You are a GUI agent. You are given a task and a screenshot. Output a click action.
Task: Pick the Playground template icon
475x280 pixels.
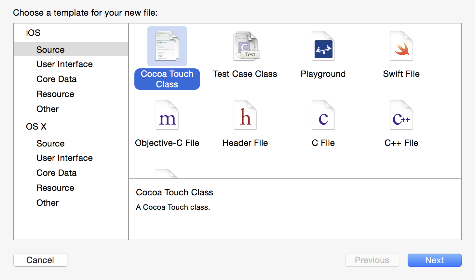click(323, 46)
